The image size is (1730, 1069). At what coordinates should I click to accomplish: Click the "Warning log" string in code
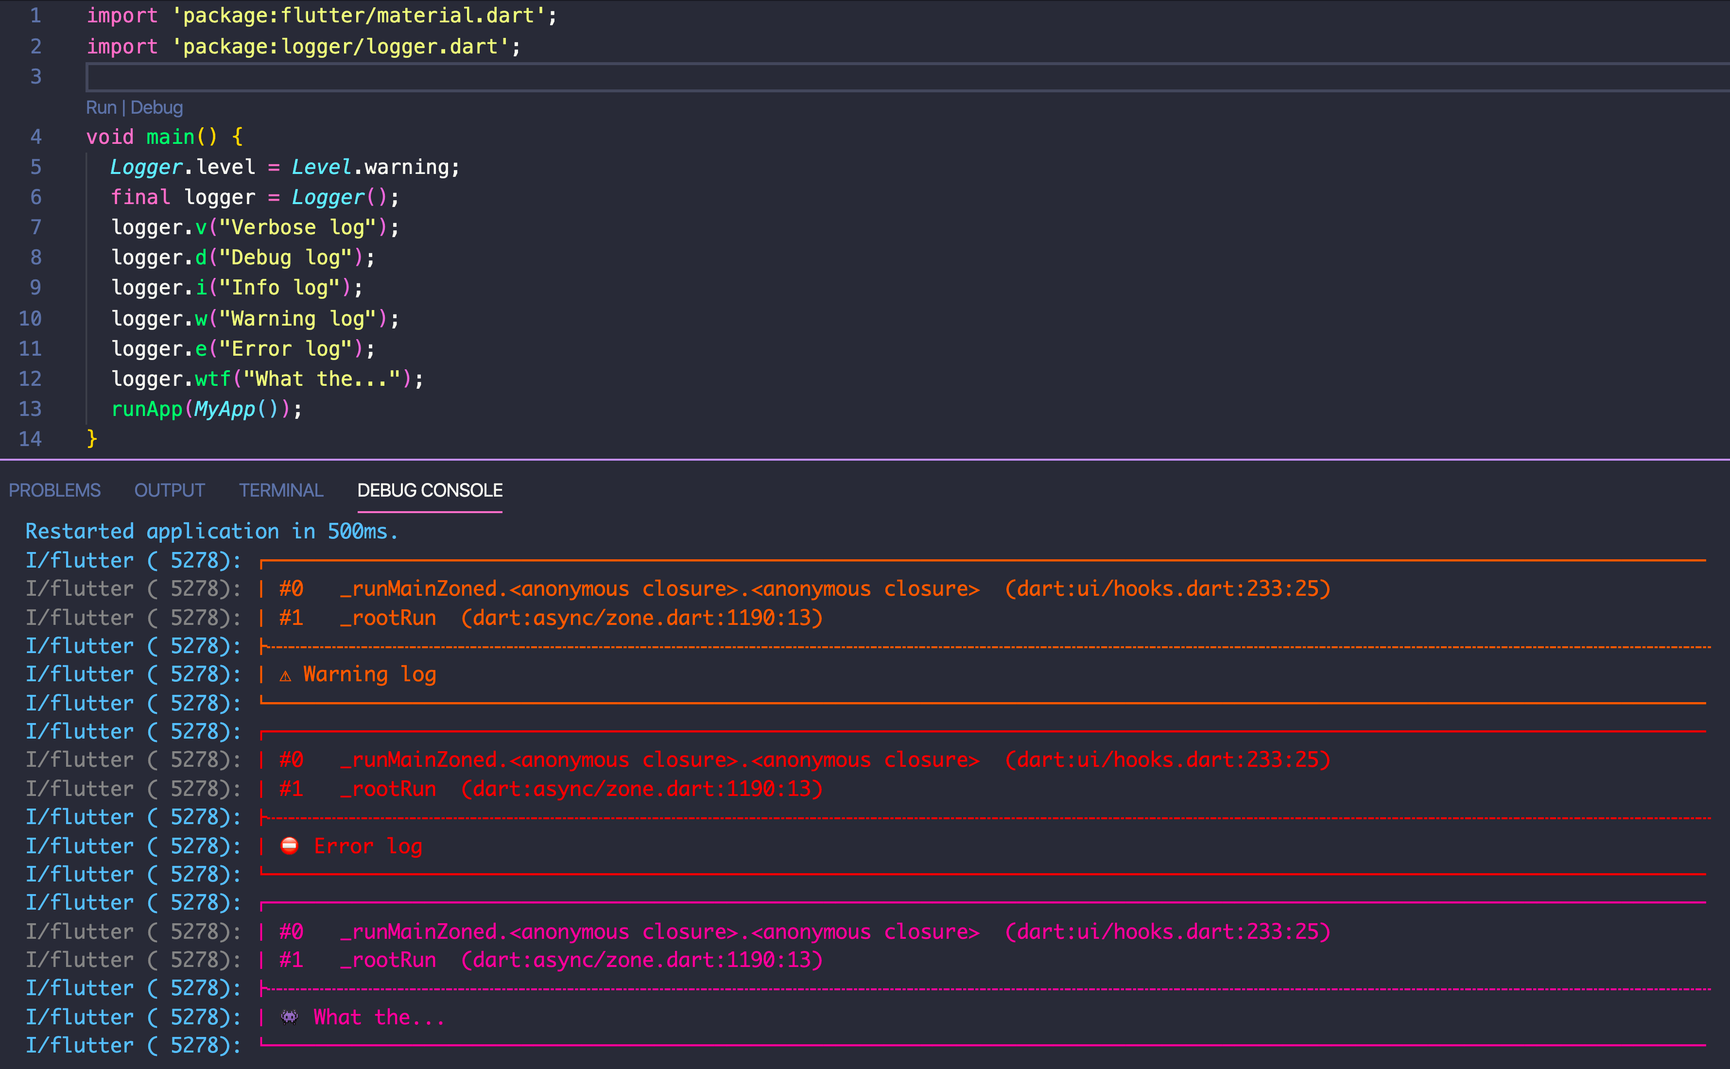click(297, 319)
